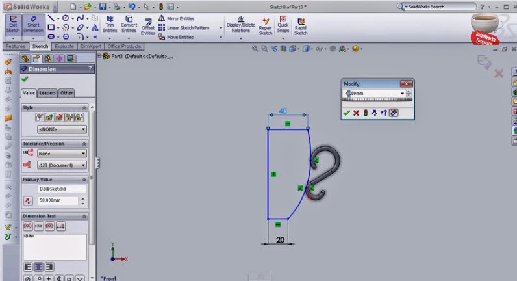
Task: Expand the Part3 feature tree node
Action: point(99,56)
